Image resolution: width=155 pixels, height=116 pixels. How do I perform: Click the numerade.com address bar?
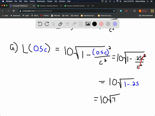coord(67,11)
